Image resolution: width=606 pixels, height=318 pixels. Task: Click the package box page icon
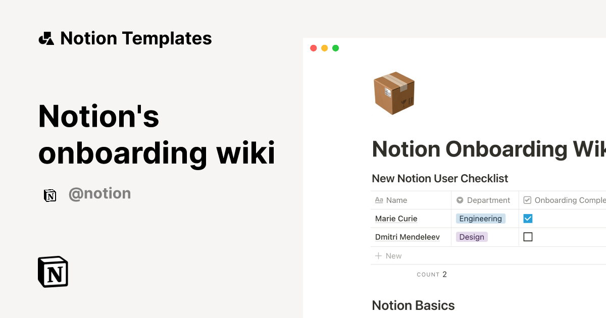point(394,93)
